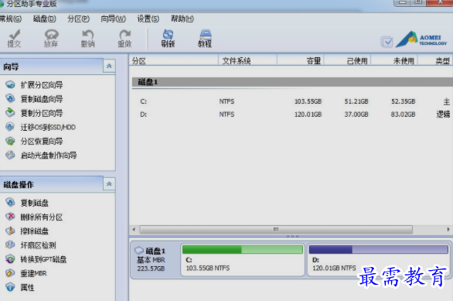
Task: Sort by 容量 column header
Action: pos(301,60)
